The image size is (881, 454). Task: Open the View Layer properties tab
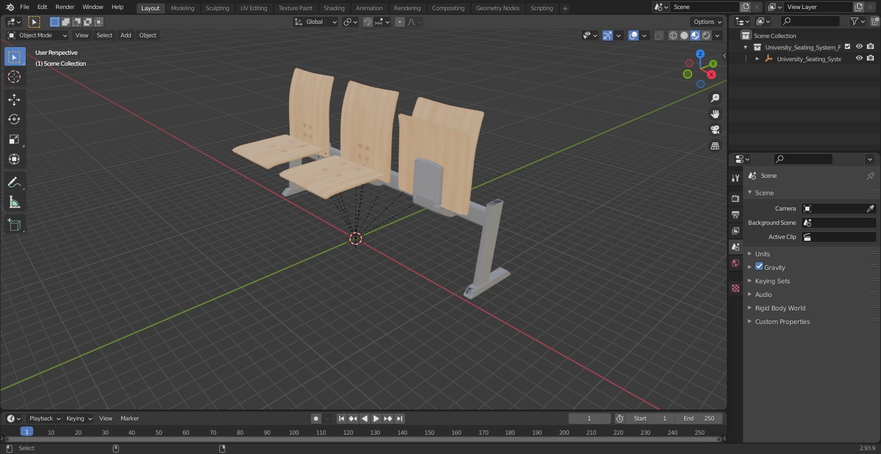(x=735, y=231)
